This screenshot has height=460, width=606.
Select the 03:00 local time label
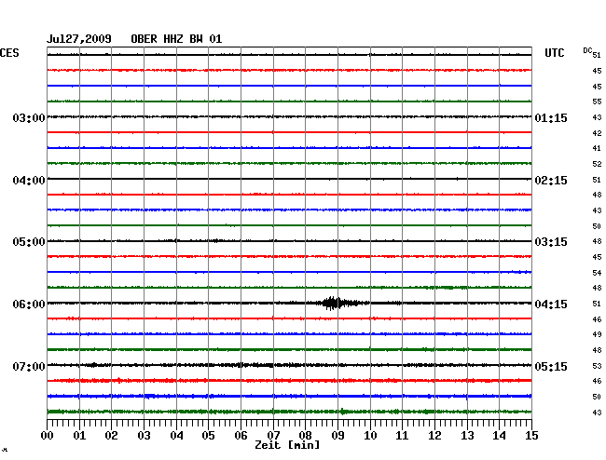[29, 117]
